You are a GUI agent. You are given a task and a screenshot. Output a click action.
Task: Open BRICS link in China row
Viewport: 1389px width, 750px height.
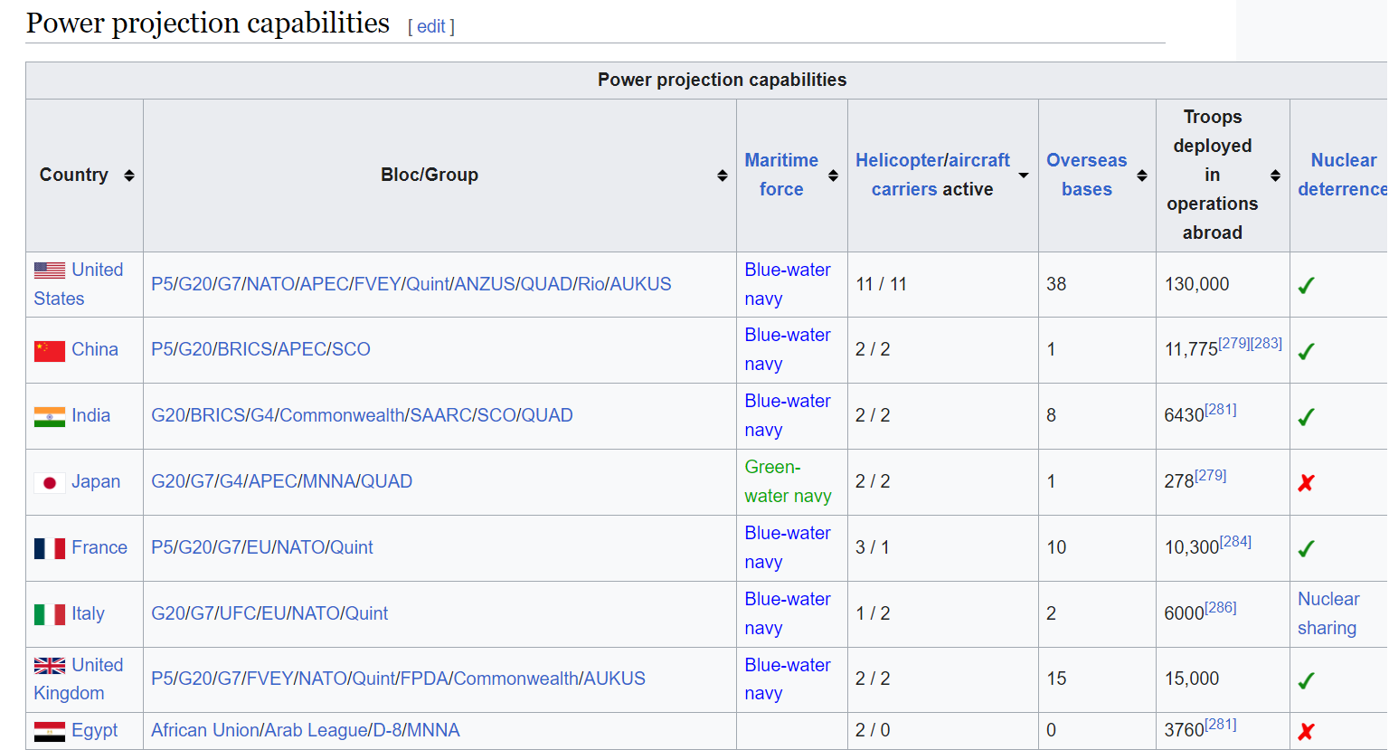click(x=244, y=349)
